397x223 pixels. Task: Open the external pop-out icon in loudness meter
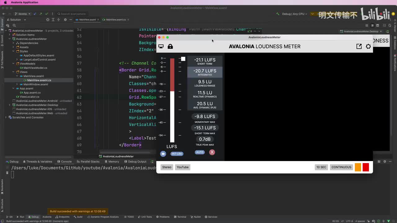coord(359,46)
